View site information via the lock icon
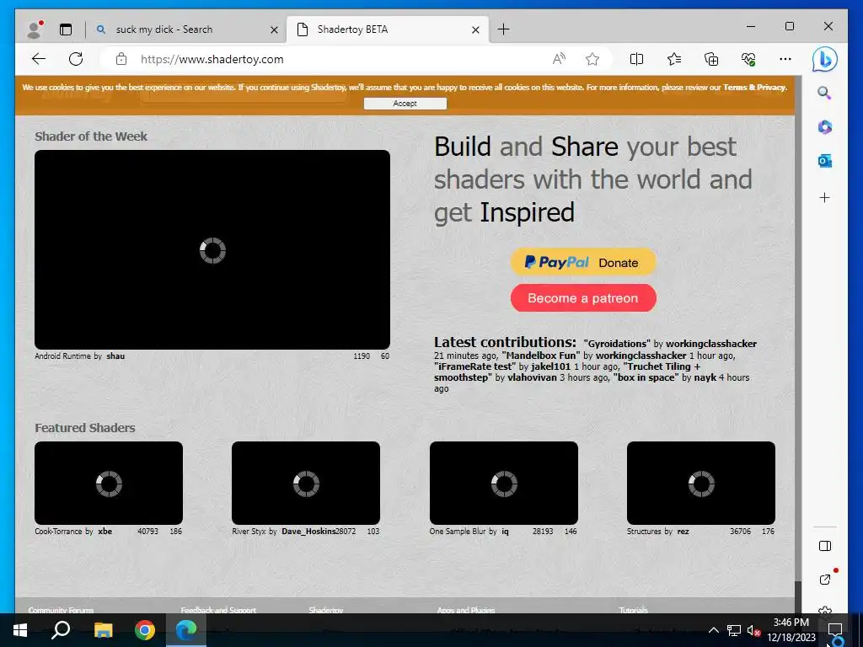This screenshot has width=863, height=647. (121, 59)
